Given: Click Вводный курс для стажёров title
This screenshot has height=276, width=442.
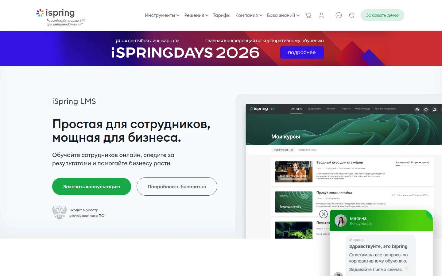Looking at the screenshot, I should (x=339, y=163).
